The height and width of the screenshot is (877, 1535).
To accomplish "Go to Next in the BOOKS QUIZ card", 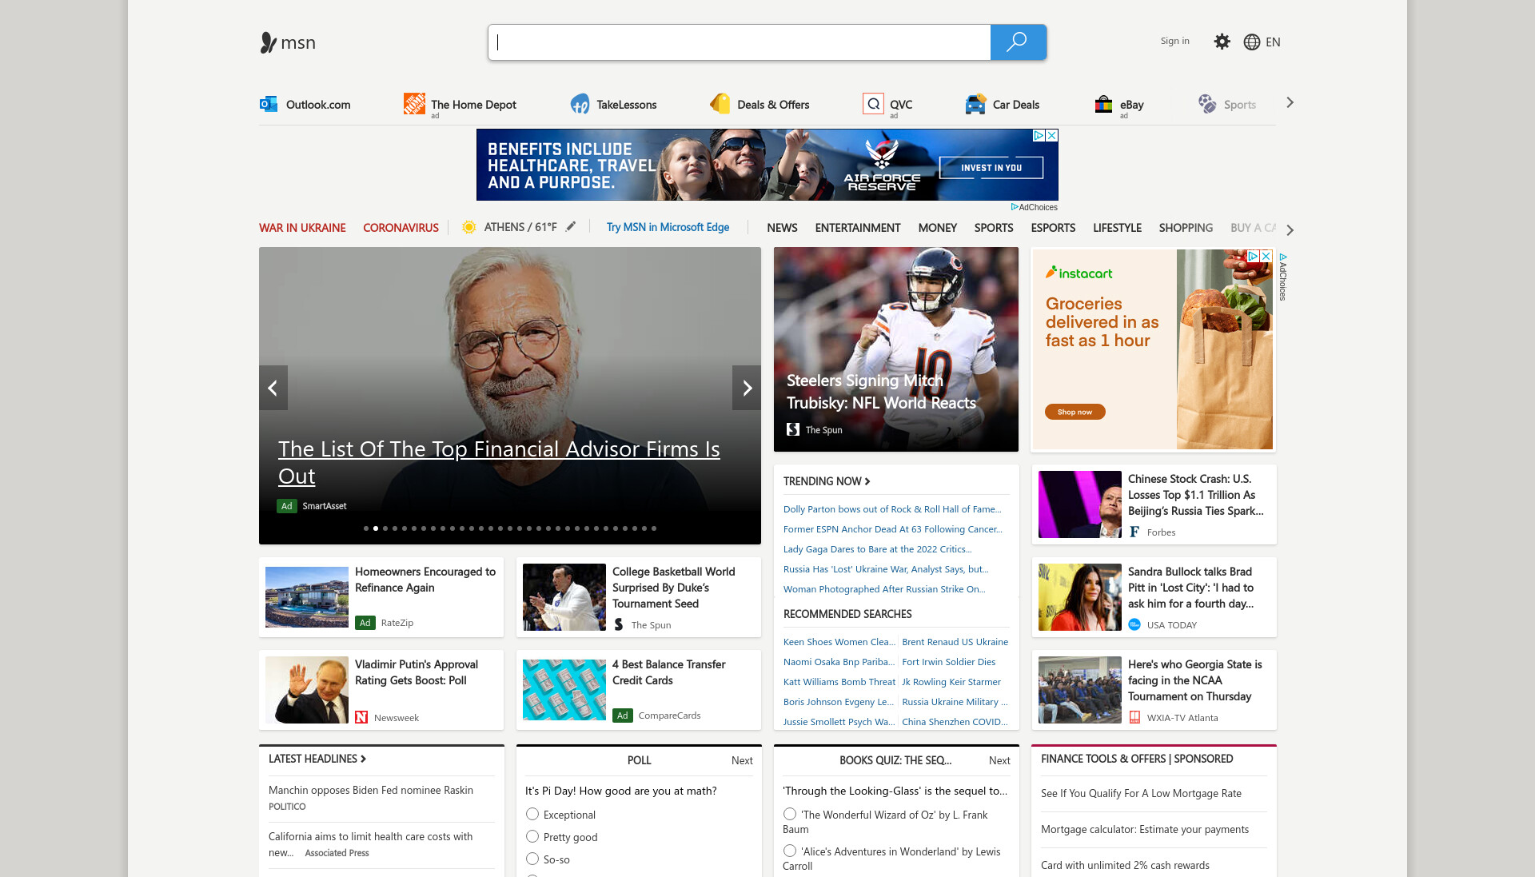I will click(999, 760).
